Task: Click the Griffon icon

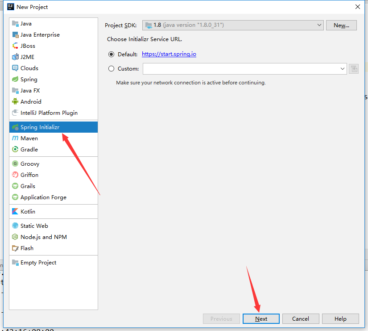Action: tap(15, 175)
